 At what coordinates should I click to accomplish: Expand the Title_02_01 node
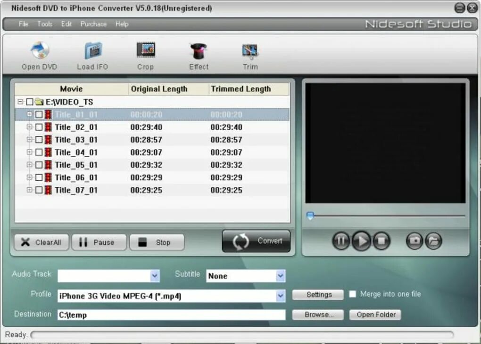coord(29,127)
